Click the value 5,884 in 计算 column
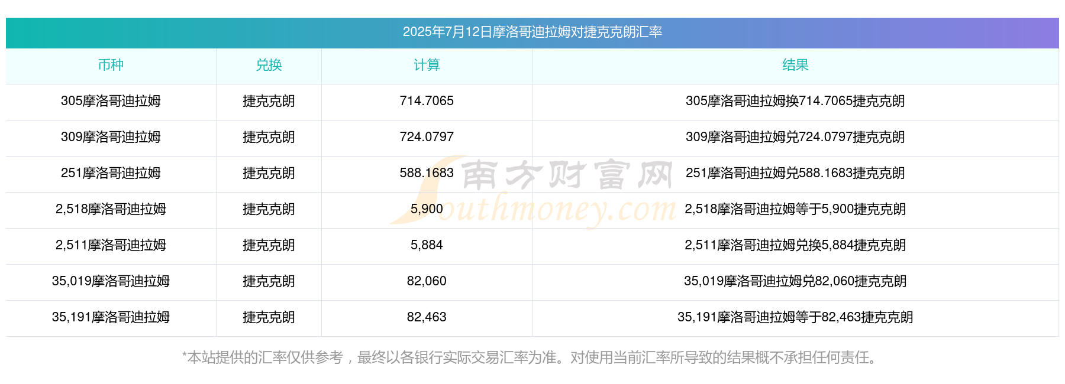Image resolution: width=1065 pixels, height=384 pixels. [427, 245]
